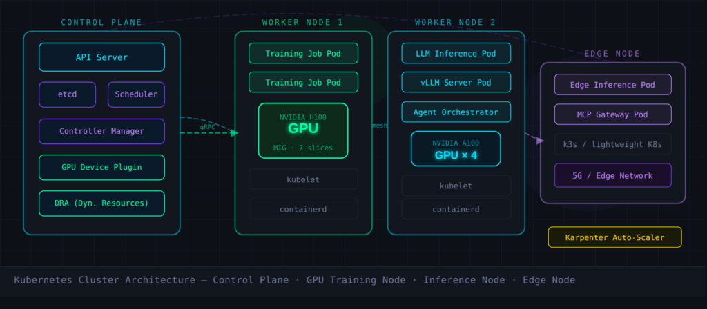Click containerd in Worker Node 1
The width and height of the screenshot is (707, 309).
click(303, 209)
